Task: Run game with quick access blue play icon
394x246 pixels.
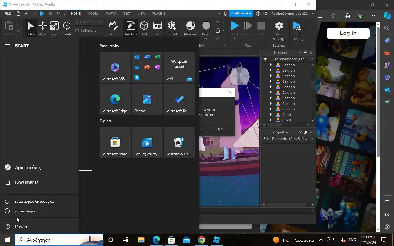Action: (x=42, y=14)
